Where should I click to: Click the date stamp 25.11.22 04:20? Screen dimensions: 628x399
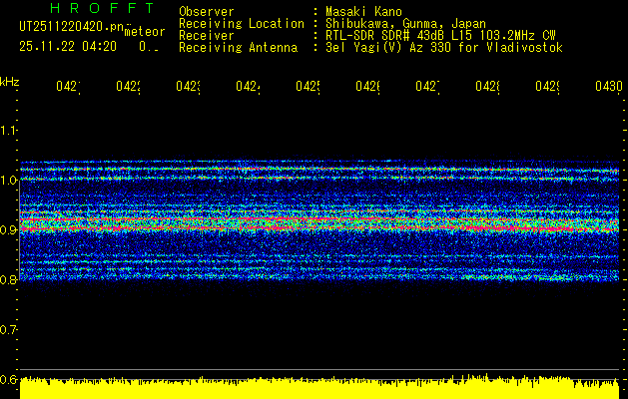tap(68, 47)
